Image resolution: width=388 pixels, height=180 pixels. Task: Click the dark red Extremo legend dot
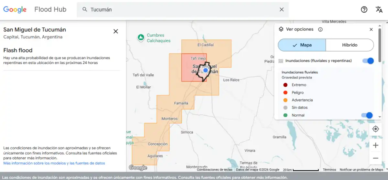click(285, 85)
